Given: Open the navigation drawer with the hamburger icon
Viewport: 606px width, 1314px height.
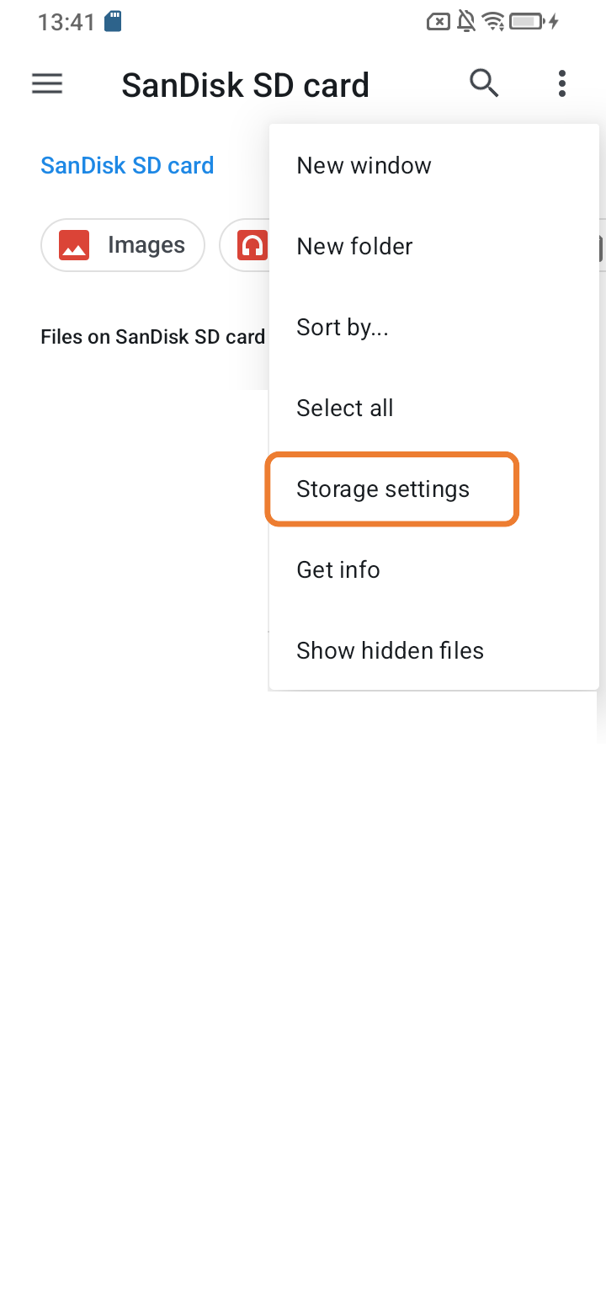Looking at the screenshot, I should click(x=46, y=83).
